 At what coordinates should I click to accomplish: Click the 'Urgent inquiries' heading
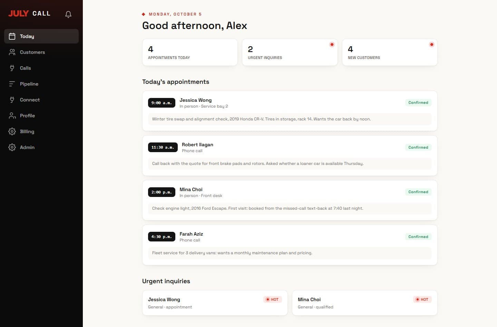point(166,281)
